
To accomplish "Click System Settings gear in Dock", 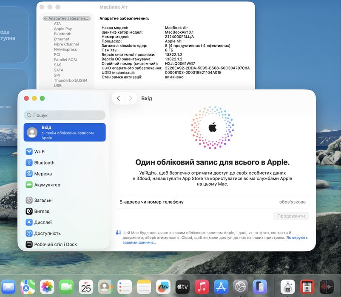I will pyautogui.click(x=240, y=287).
